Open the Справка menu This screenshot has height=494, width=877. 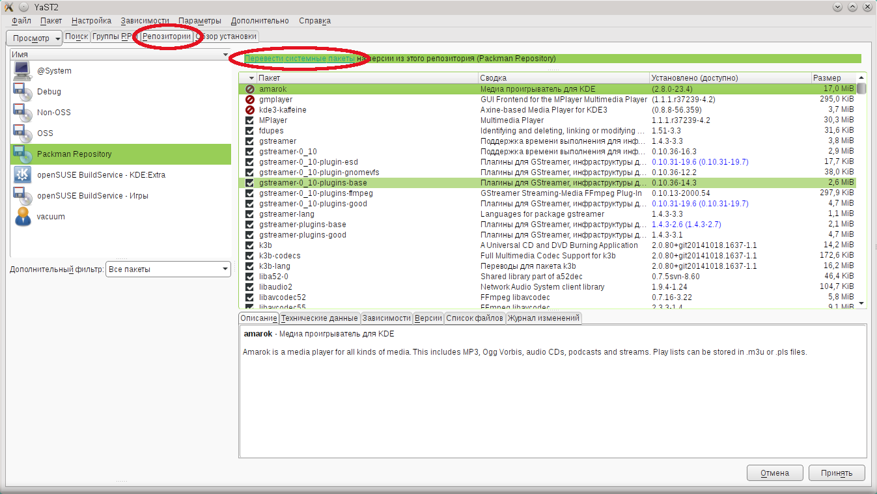pyautogui.click(x=315, y=21)
